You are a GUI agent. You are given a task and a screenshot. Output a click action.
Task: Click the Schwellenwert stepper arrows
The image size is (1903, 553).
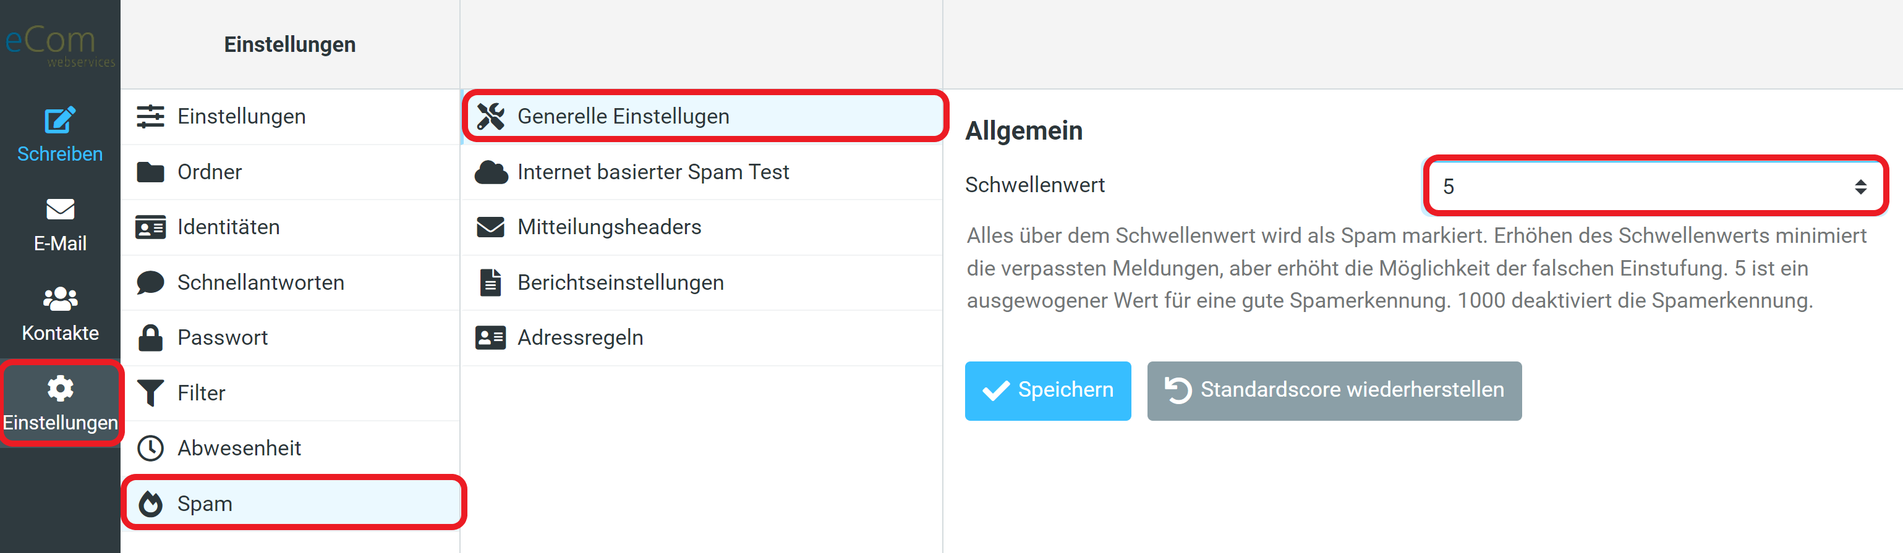(x=1860, y=187)
